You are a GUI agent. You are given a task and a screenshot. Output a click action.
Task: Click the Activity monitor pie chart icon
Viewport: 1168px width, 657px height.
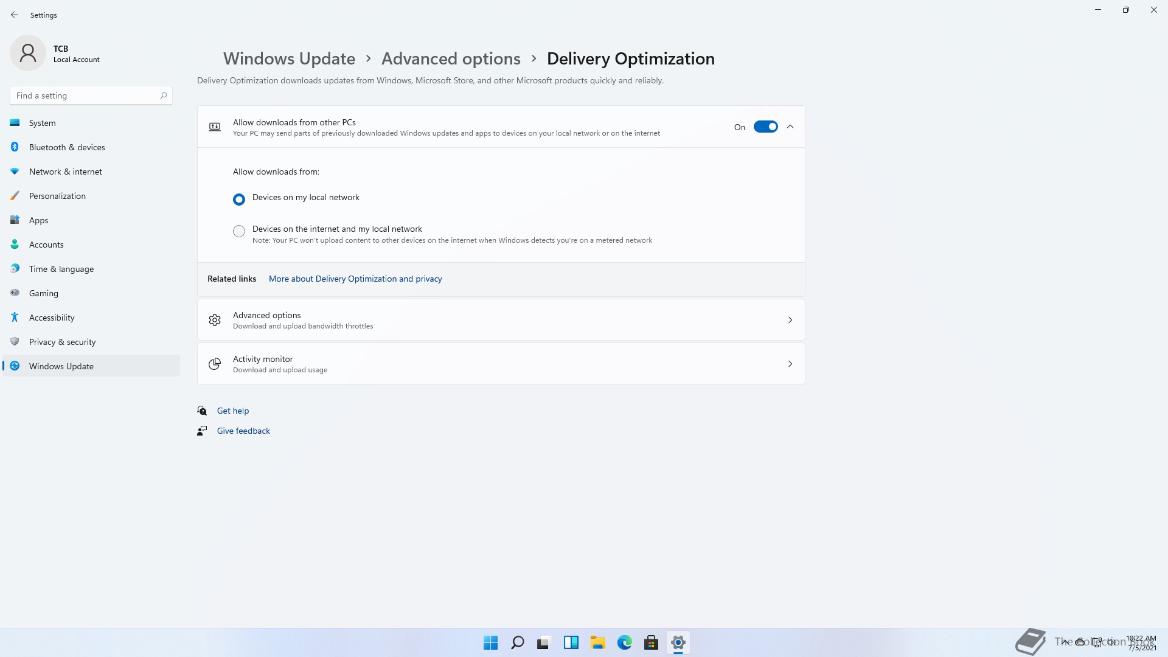coord(215,364)
